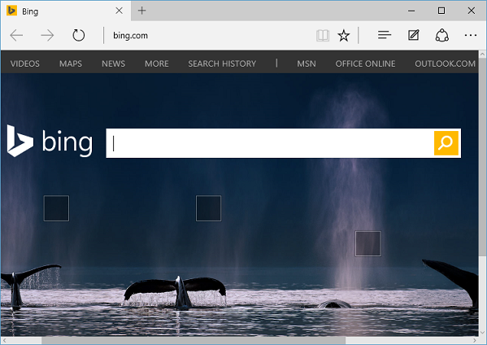The width and height of the screenshot is (487, 345).
Task: Open the VIDEOS menu item
Action: [x=25, y=63]
